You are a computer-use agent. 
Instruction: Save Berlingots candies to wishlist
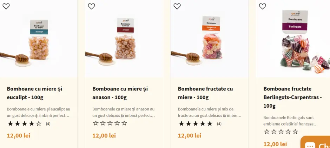coord(263,6)
